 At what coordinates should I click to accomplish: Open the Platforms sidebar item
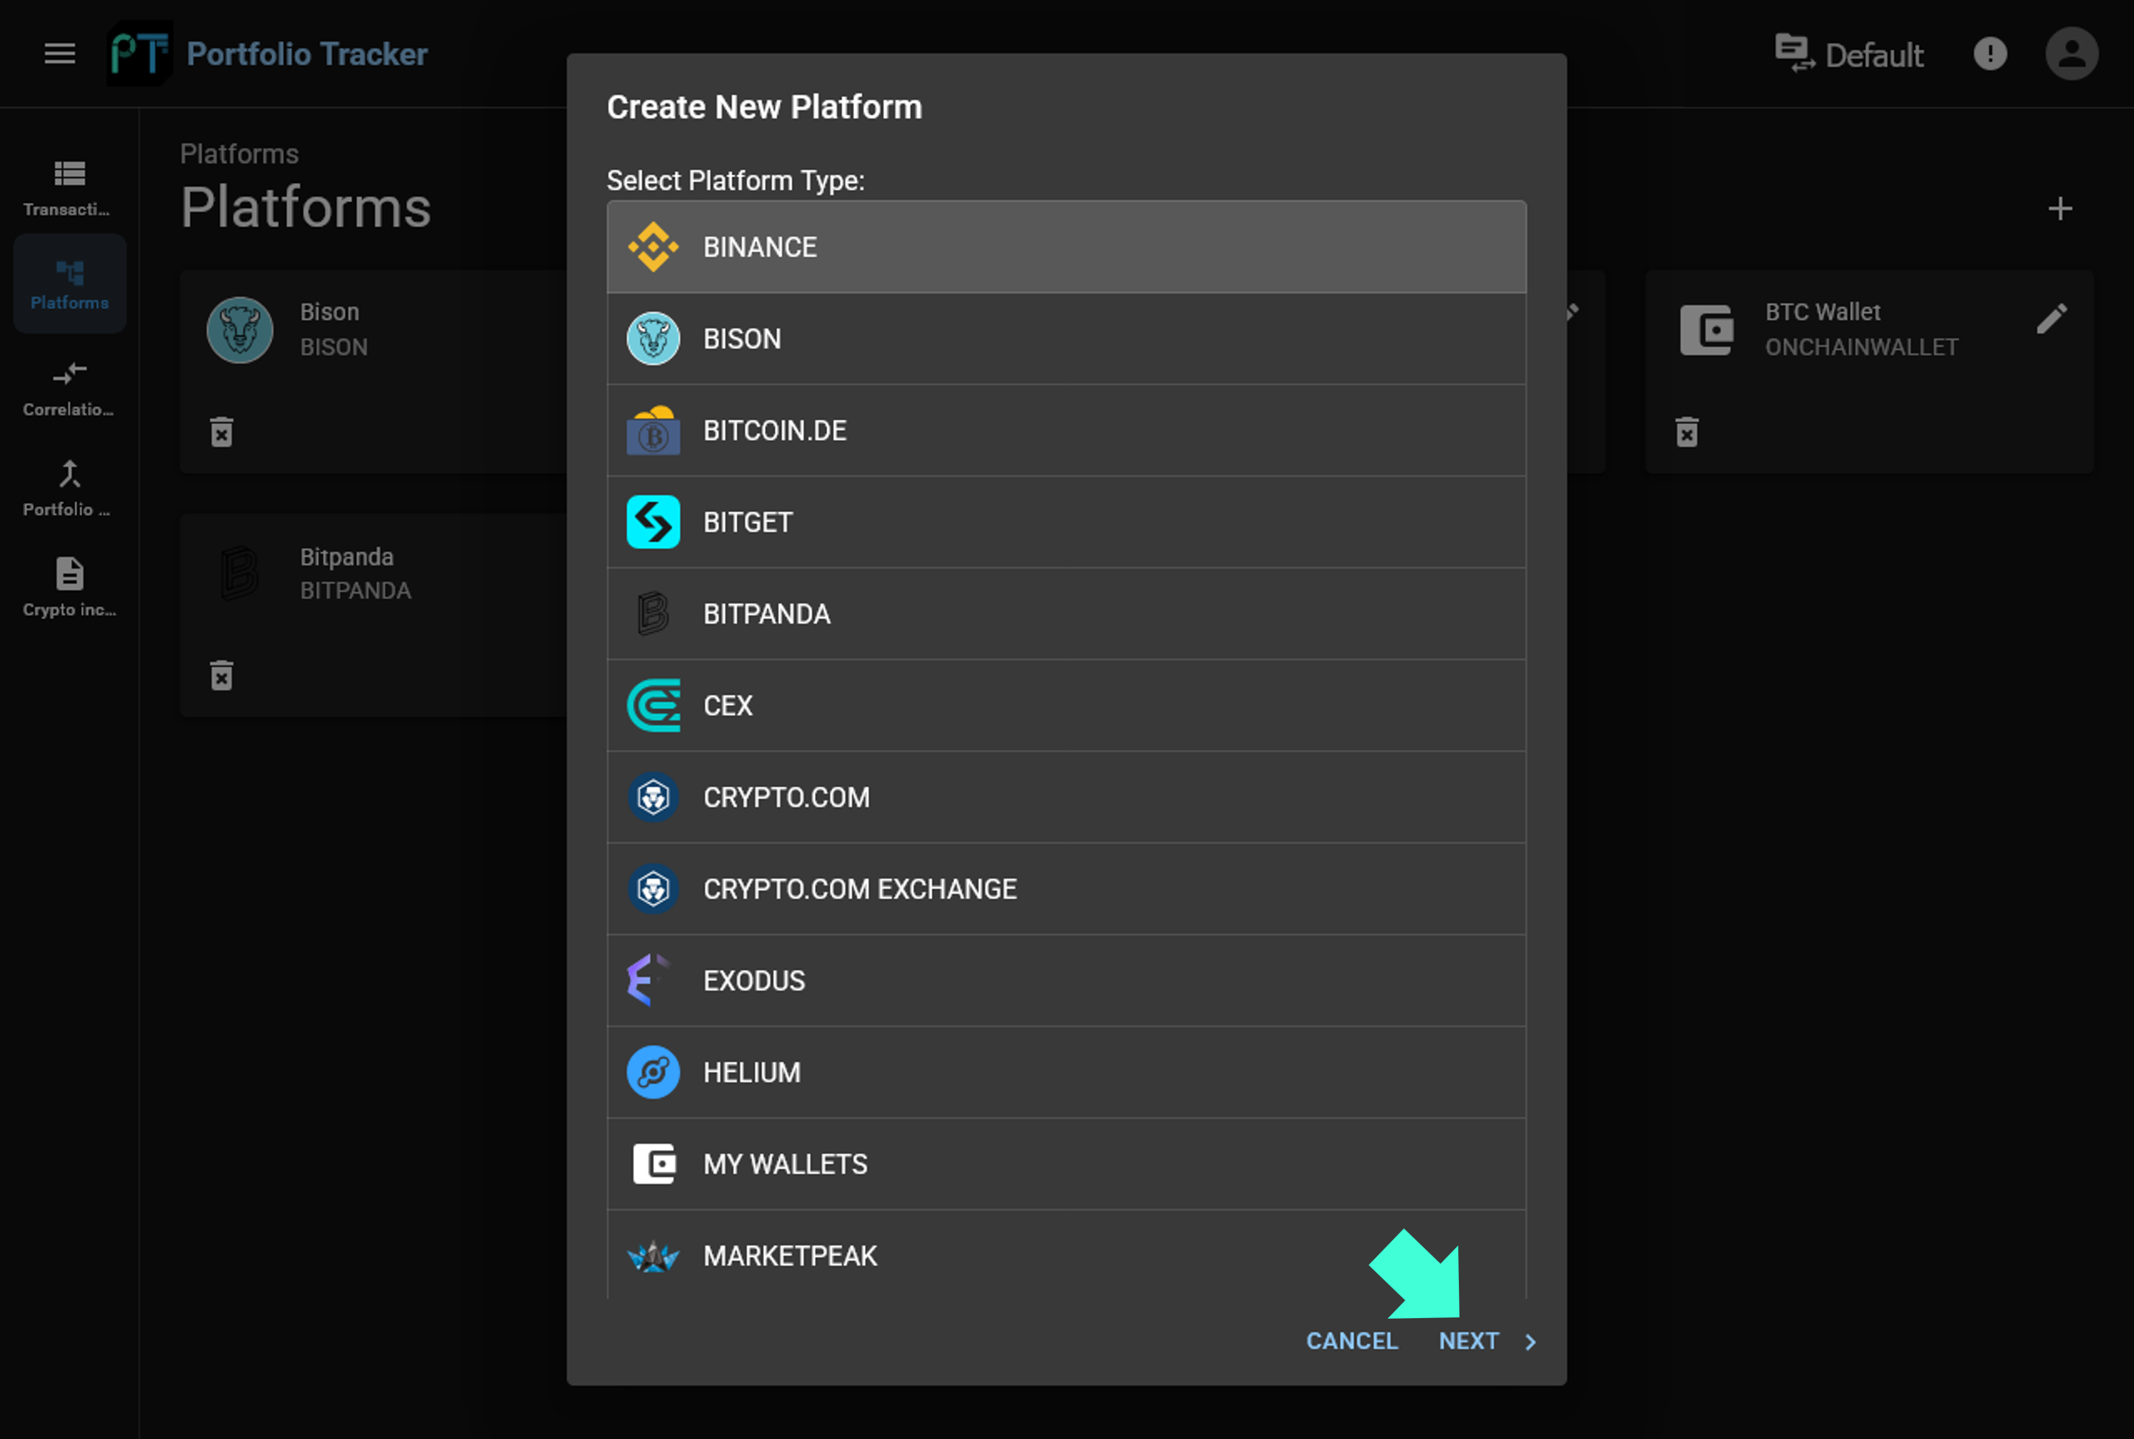70,284
